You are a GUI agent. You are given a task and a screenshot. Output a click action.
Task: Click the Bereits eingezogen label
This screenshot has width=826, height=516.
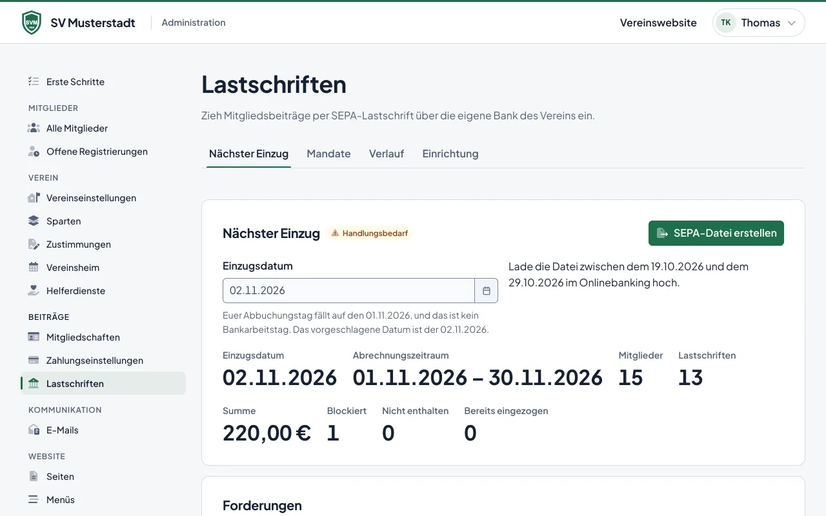506,411
